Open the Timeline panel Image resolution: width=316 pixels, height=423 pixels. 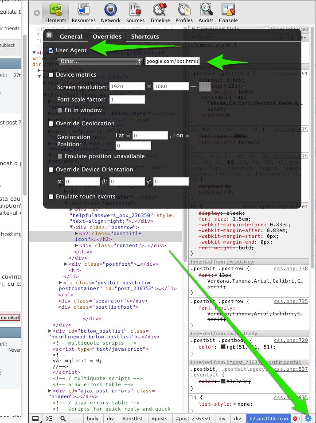159,12
